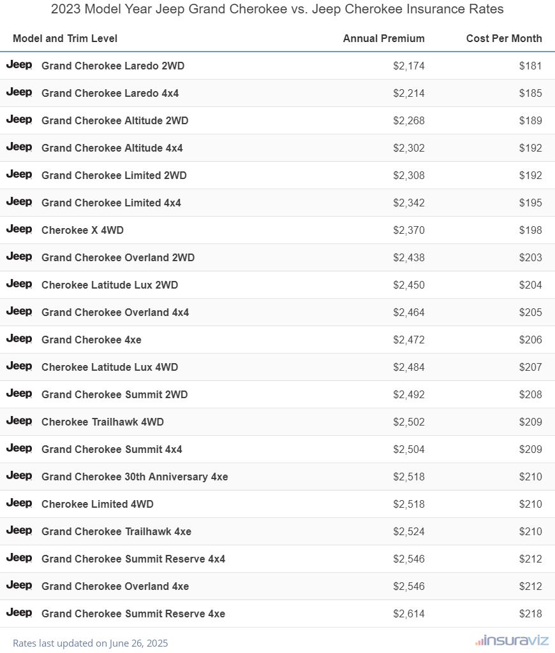Click the $2,370 premium for Cherokee X 4WD

[x=409, y=230]
